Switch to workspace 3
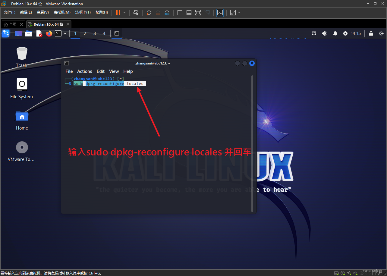Screen dimensions: 387x276 (x=95, y=33)
